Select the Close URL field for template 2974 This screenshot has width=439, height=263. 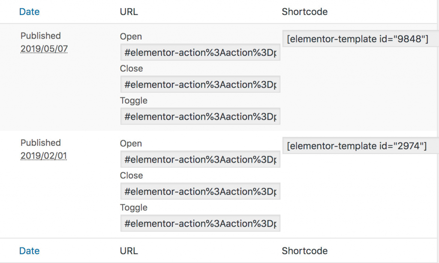point(200,191)
